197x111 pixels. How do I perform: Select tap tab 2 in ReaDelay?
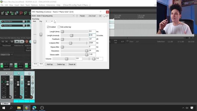52,21
